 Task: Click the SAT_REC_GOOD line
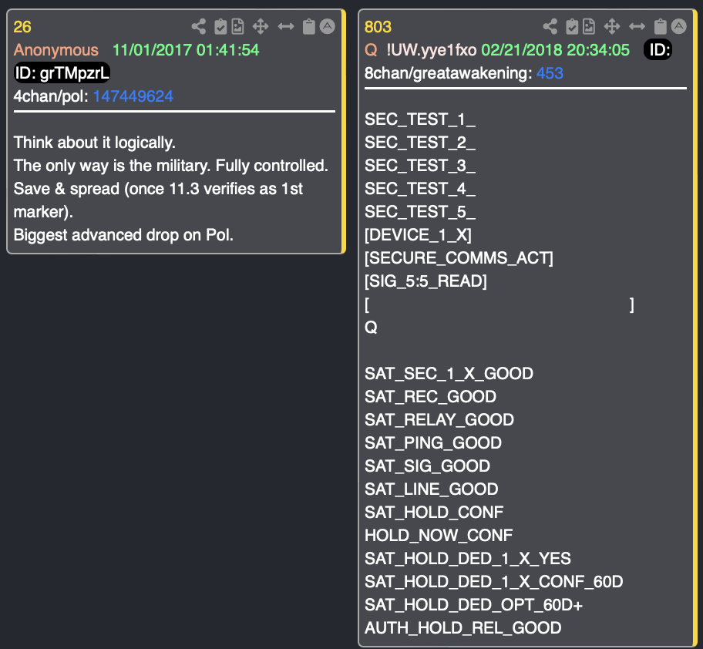click(x=430, y=397)
